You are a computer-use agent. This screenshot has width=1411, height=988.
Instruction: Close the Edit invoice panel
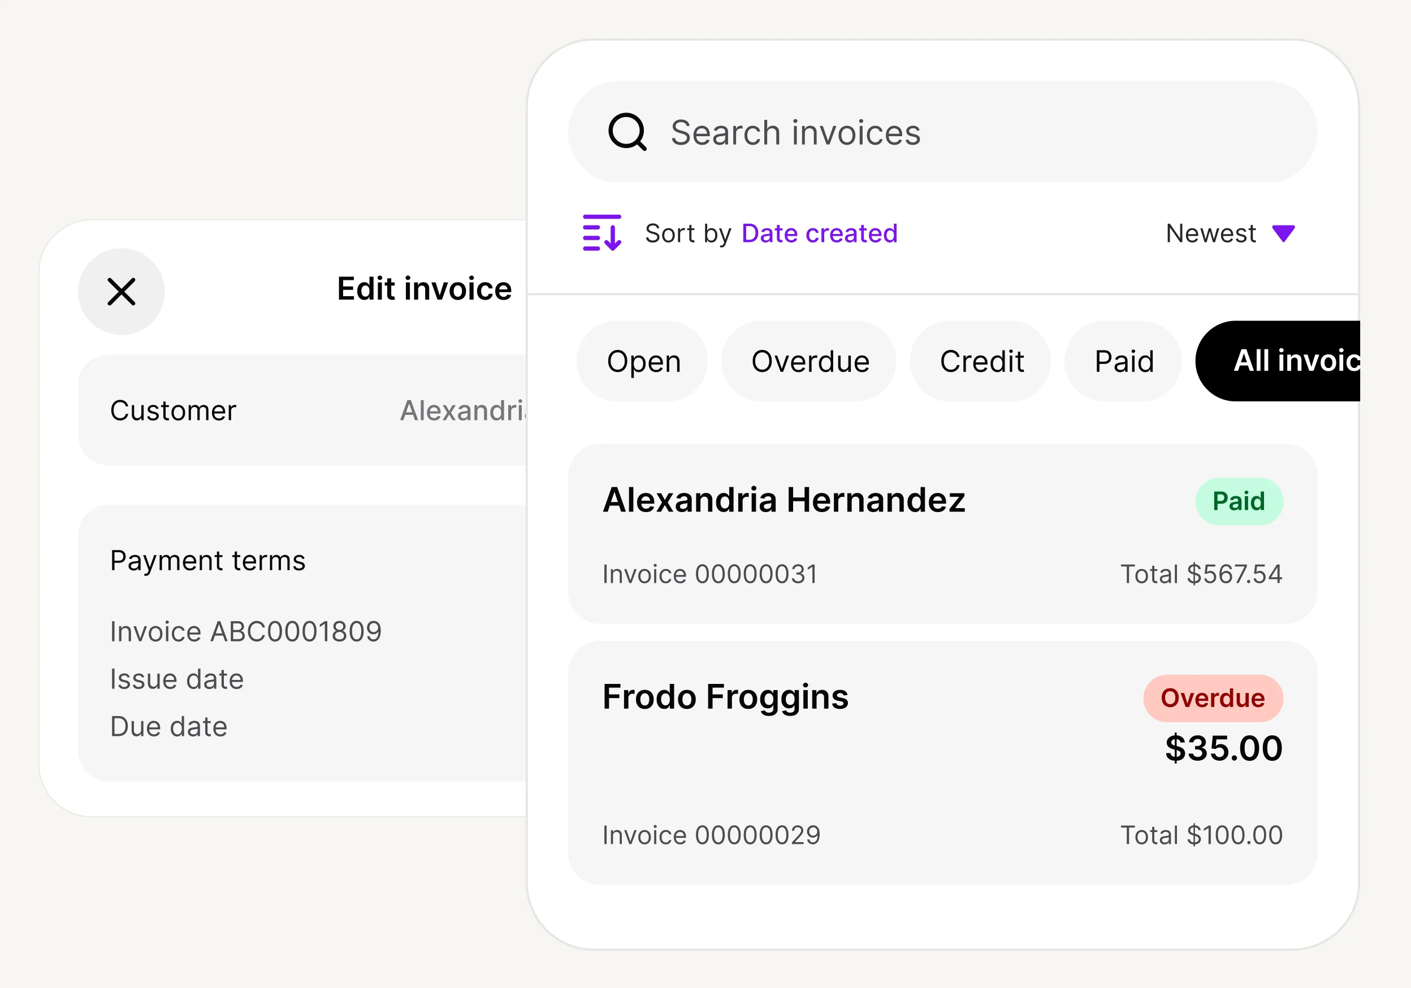pos(121,291)
